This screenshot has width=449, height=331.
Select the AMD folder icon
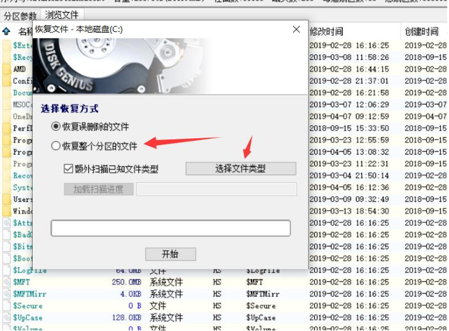tap(7, 69)
